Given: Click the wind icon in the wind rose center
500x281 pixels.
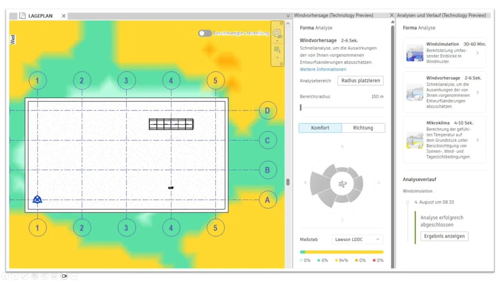Looking at the screenshot, I should [x=342, y=184].
